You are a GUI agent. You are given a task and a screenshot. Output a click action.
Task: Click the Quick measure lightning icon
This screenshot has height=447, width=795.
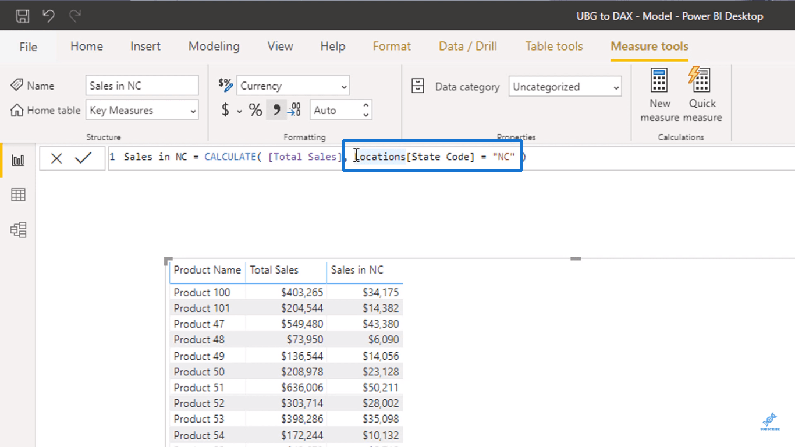(700, 79)
